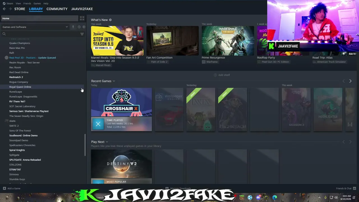Image resolution: width=359 pixels, height=202 pixels.
Task: Click the Home button in the sidebar
Action: [x=40, y=18]
